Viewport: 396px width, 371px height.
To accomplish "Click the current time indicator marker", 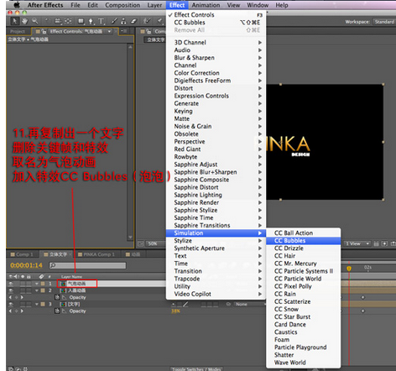I will pos(349,269).
